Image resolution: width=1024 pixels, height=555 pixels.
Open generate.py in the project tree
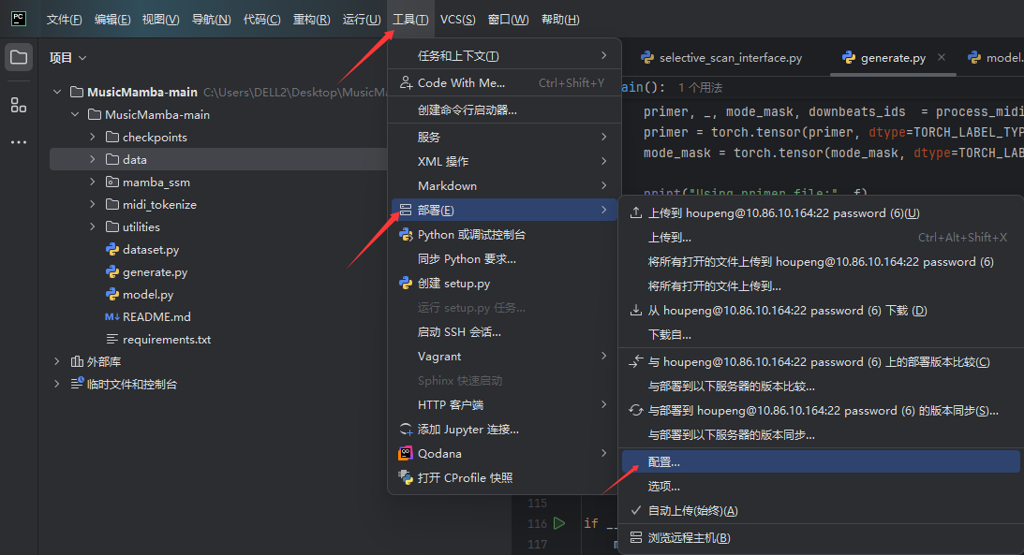pos(155,272)
